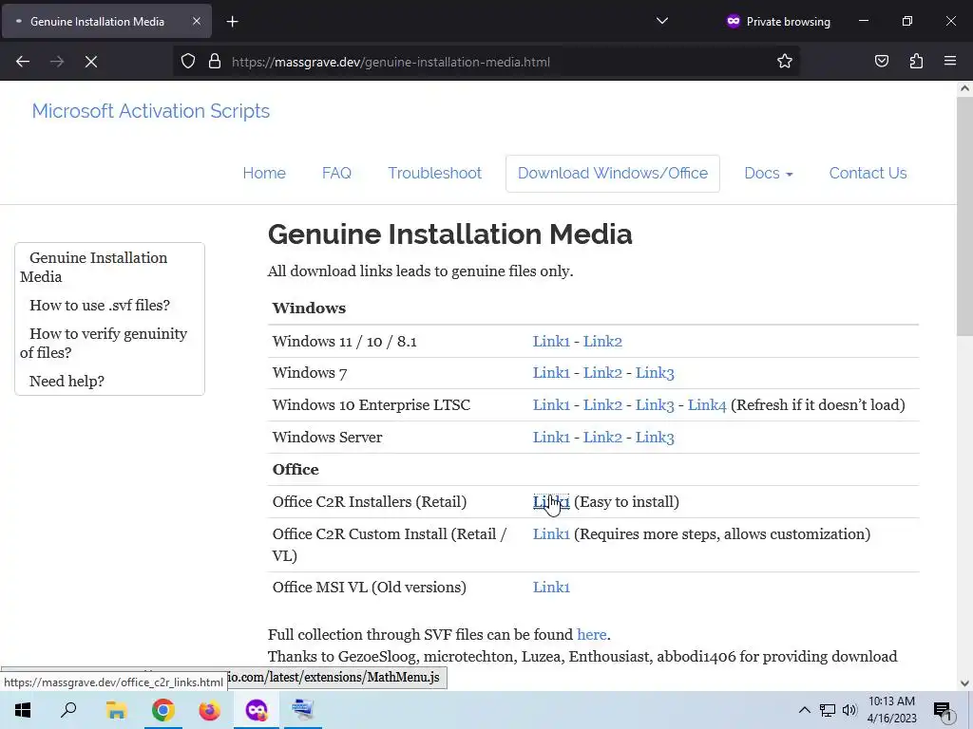Open the Firefox hamburger menu
Screen dimensions: 973x729
[x=950, y=62]
